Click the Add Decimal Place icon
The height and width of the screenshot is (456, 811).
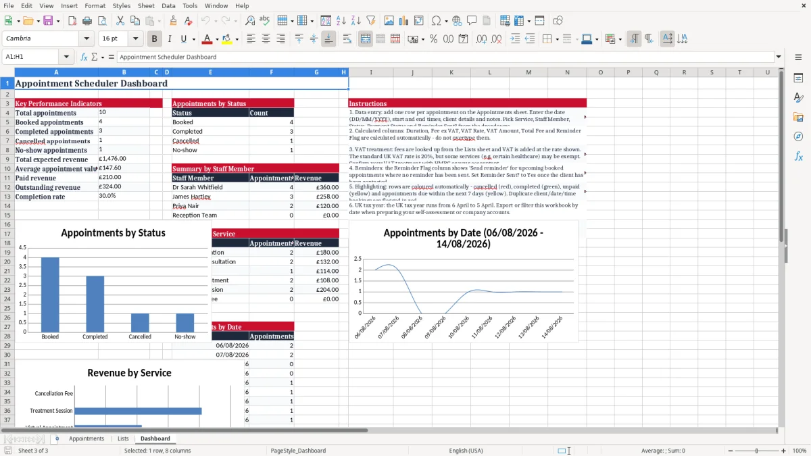481,39
